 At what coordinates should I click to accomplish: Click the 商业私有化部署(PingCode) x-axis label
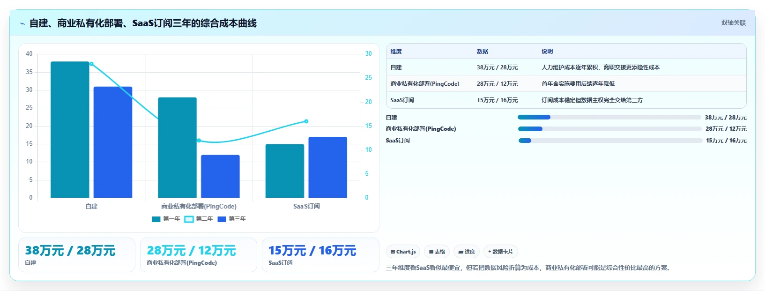pos(199,206)
